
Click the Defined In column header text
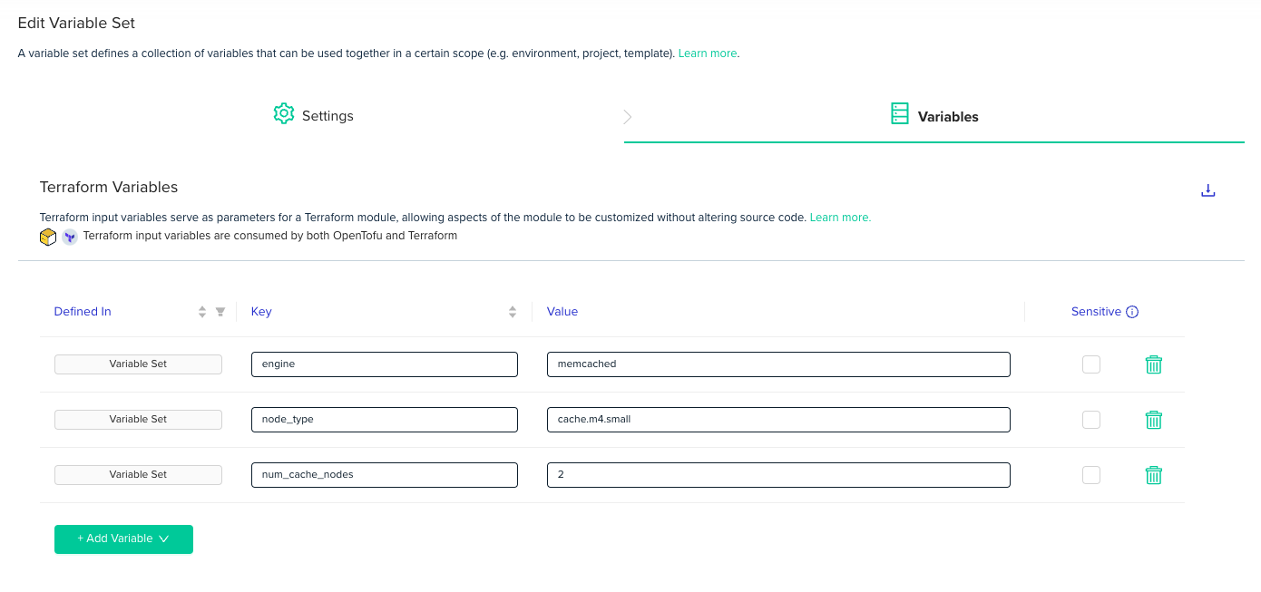[83, 312]
